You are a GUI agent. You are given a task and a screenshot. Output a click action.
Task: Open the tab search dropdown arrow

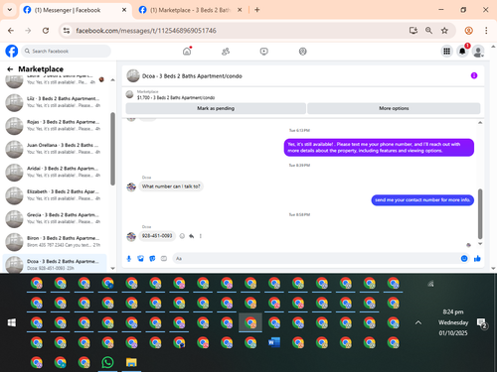pyautogui.click(x=10, y=10)
